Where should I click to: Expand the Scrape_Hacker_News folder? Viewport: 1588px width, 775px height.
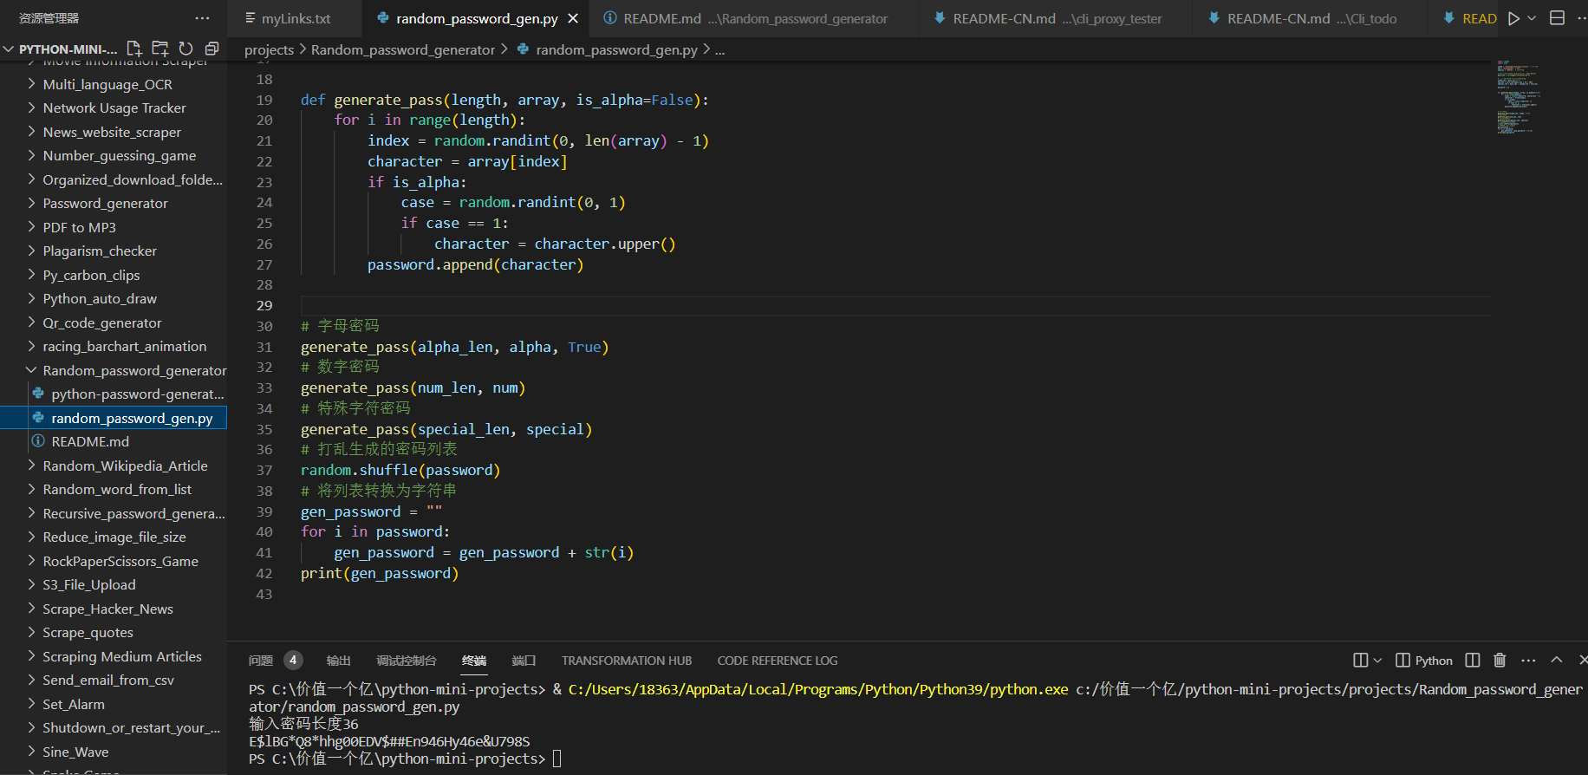(x=114, y=609)
